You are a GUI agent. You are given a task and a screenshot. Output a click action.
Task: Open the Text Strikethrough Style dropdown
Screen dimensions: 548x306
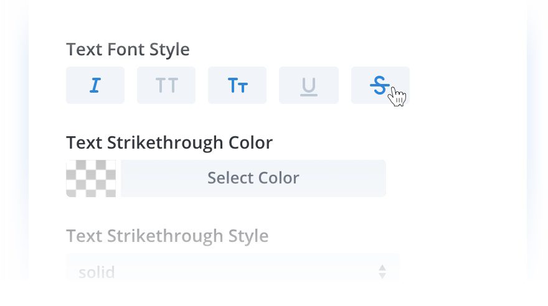point(232,271)
